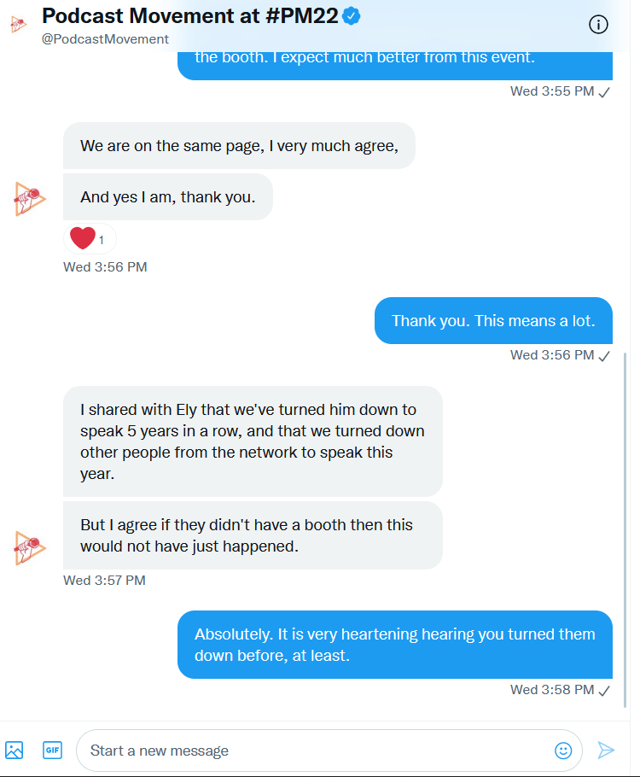Click the Wed 3:58 PM timestamp

tap(552, 690)
